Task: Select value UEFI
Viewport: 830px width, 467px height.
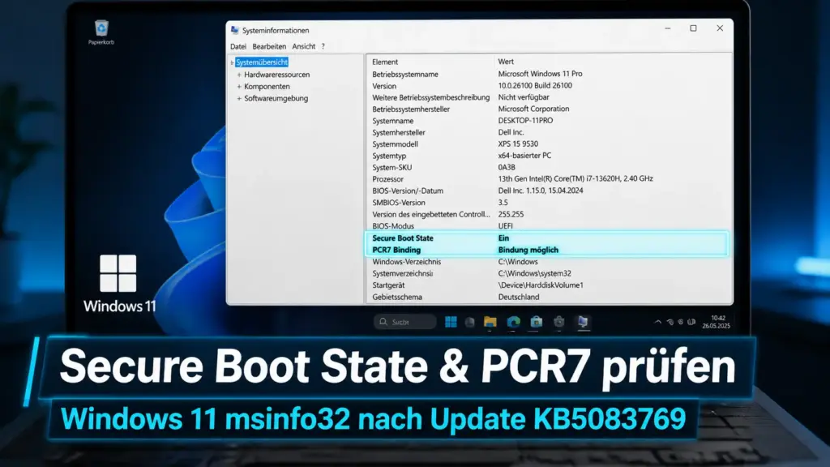Action: [x=506, y=225]
